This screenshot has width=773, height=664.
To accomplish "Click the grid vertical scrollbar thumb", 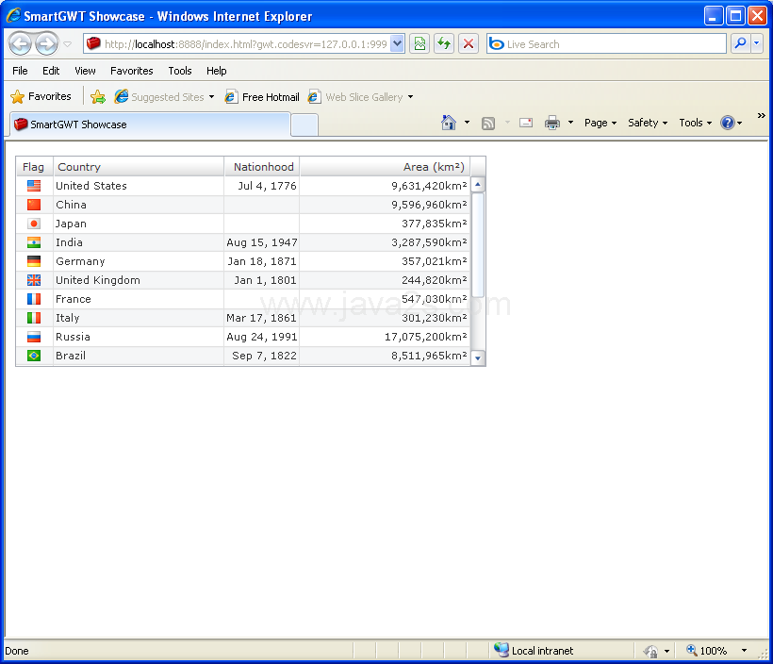I will [x=477, y=244].
